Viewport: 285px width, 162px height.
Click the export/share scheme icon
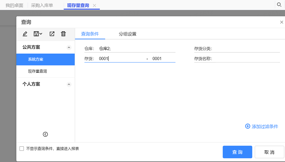(x=52, y=34)
